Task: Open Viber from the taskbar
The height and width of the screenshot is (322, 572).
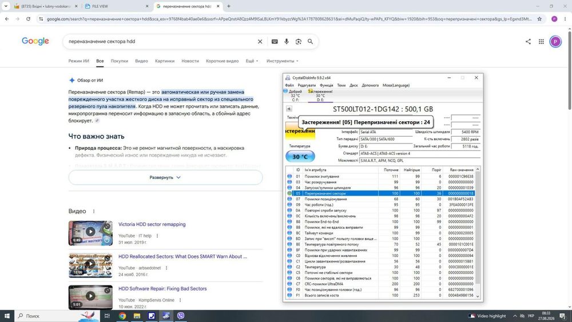Action: (181, 316)
